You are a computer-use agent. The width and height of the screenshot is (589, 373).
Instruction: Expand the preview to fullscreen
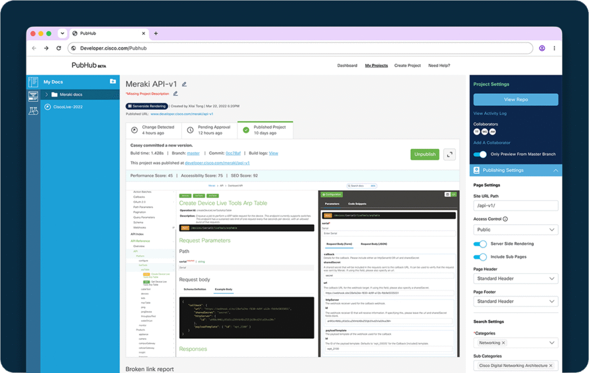click(x=450, y=154)
